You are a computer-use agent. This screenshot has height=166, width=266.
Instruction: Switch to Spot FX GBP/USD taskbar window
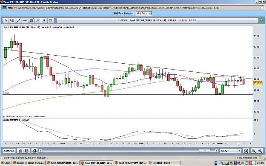click(x=63, y=163)
